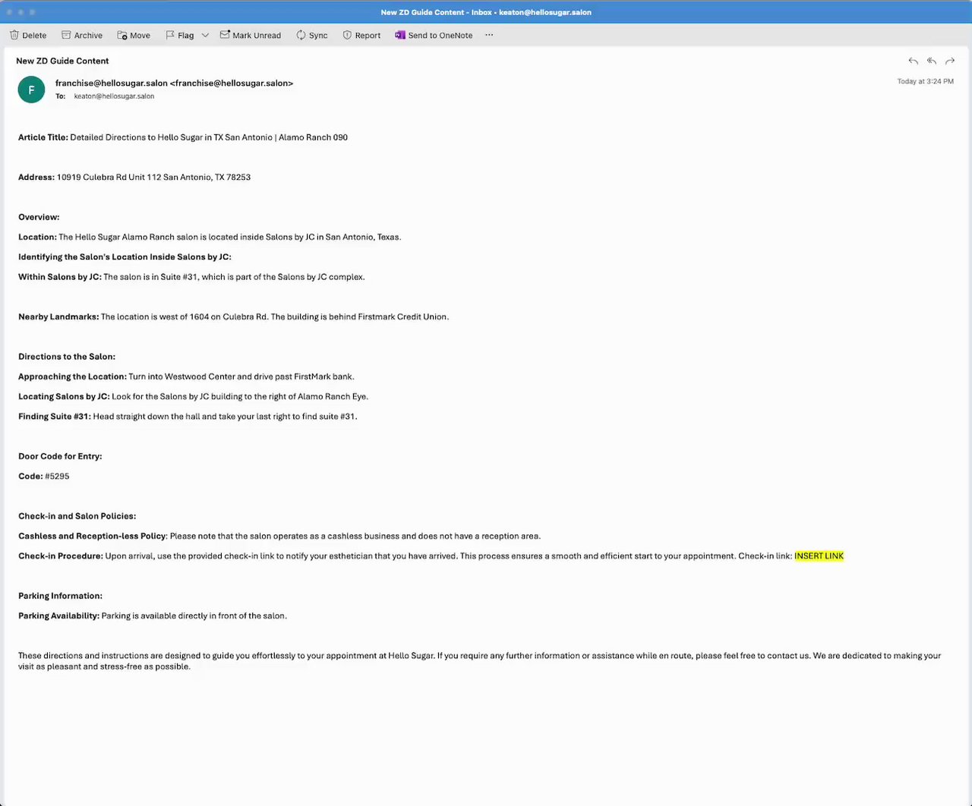Click the Parking Availability line
The height and width of the screenshot is (806, 972).
point(153,616)
